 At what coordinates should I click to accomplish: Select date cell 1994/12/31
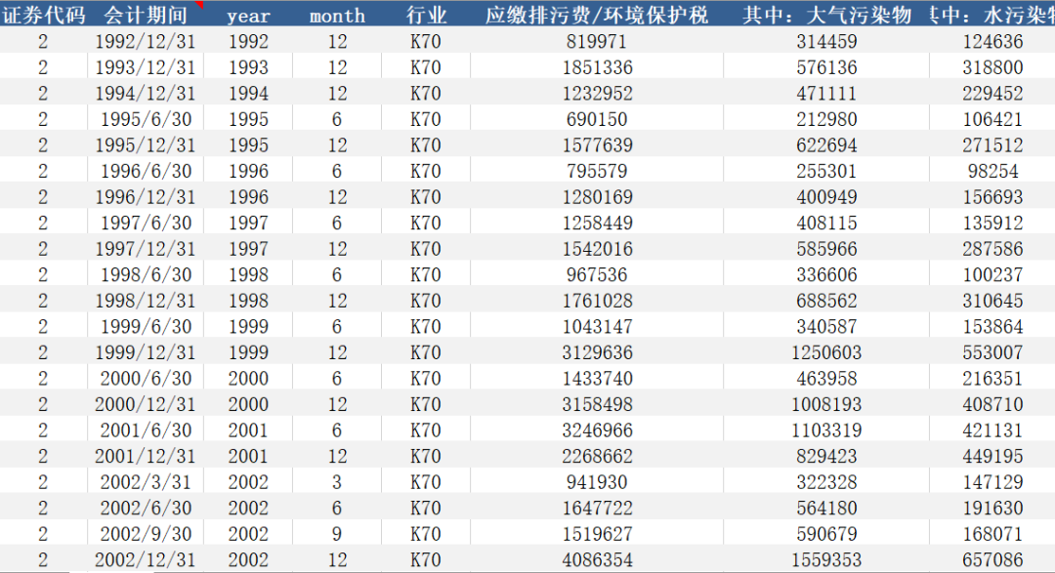146,94
